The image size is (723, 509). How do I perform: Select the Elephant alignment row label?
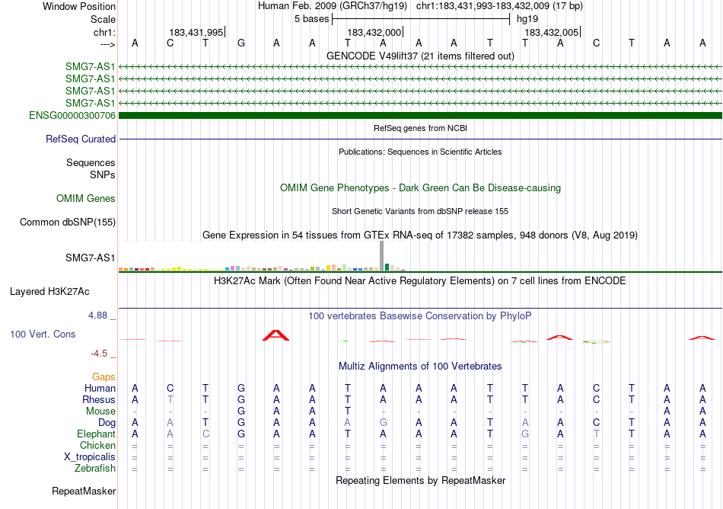[96, 434]
